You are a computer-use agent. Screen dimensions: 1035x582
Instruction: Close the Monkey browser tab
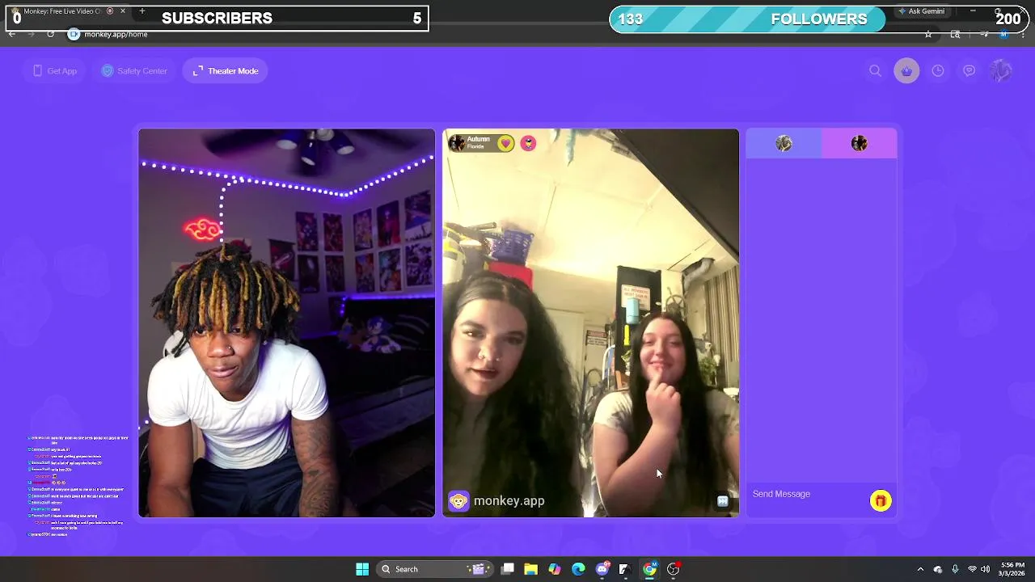pos(123,11)
